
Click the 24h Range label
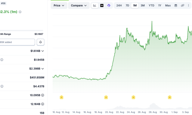(x=6, y=34)
